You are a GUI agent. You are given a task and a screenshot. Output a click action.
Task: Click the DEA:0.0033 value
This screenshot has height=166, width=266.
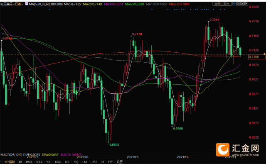point(50,155)
